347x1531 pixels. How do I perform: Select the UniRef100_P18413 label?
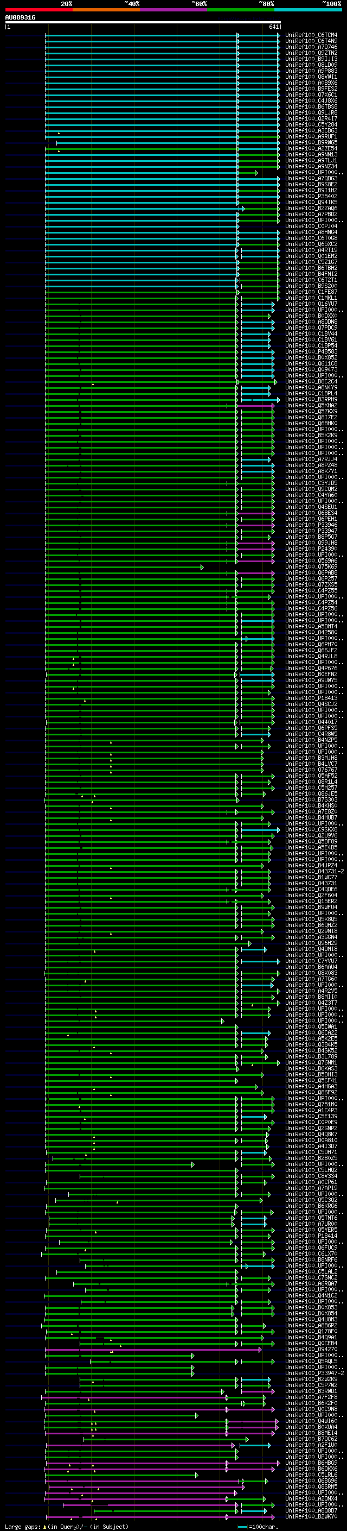[311, 699]
